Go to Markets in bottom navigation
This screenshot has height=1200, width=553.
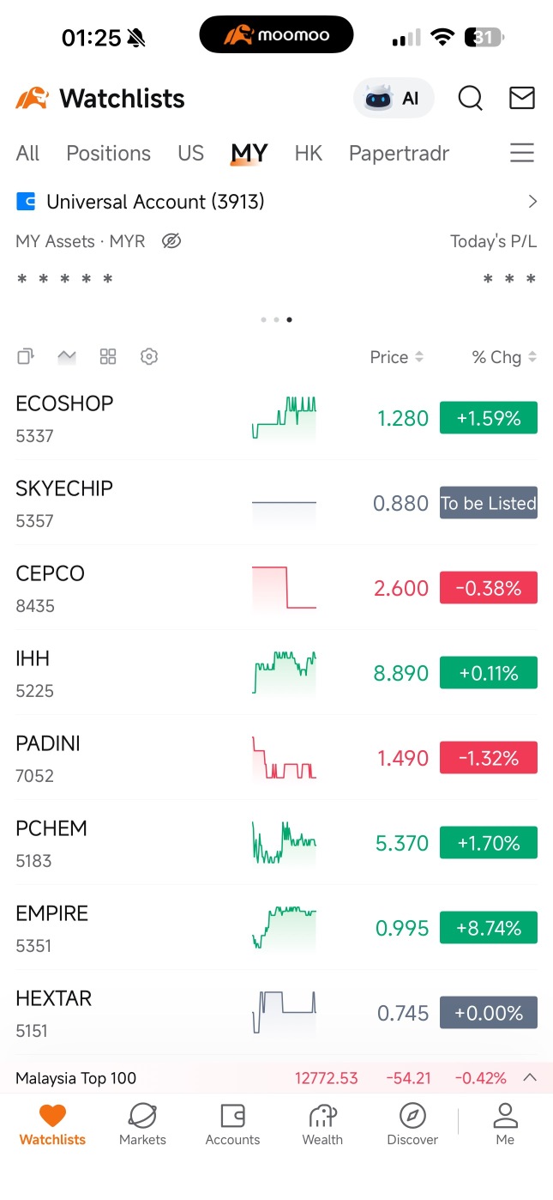coord(142,1124)
